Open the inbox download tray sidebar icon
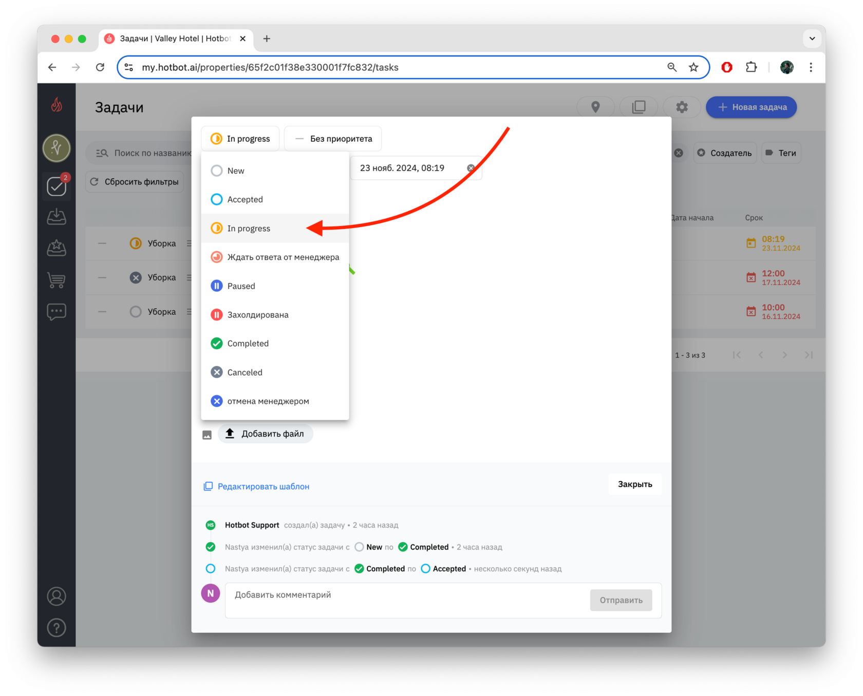This screenshot has height=696, width=863. [57, 217]
